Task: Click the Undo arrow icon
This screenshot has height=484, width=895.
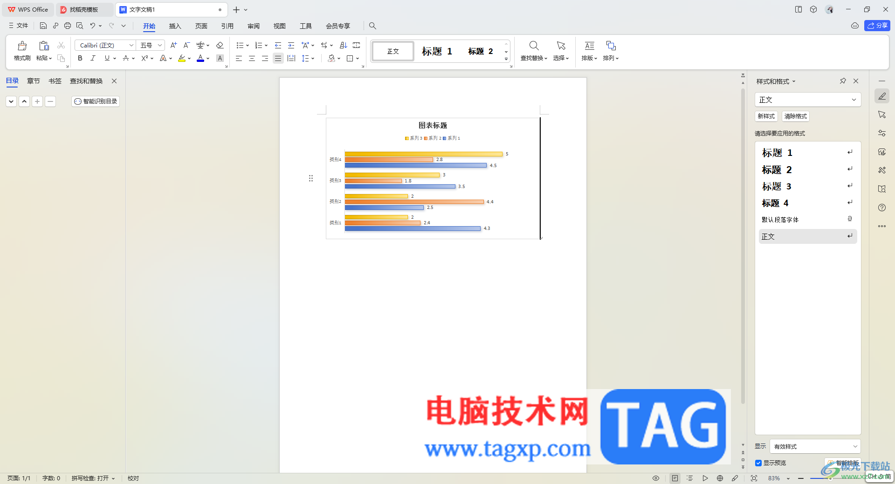Action: pos(93,26)
